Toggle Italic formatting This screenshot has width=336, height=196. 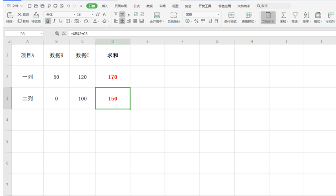tap(54, 21)
